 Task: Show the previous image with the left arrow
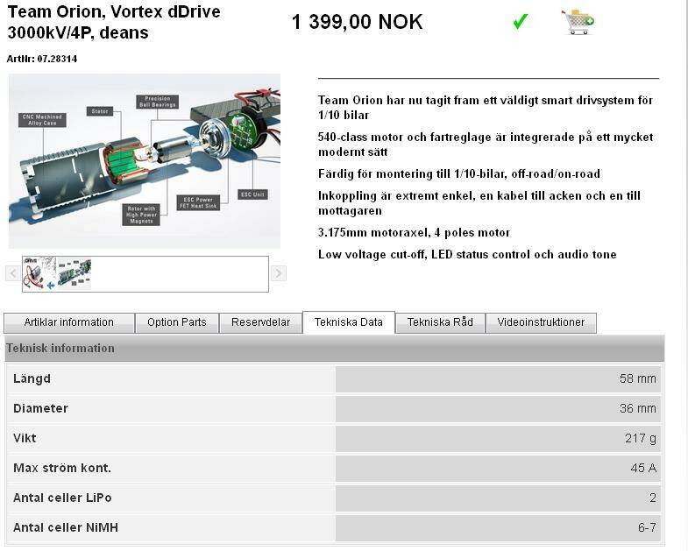click(x=13, y=273)
